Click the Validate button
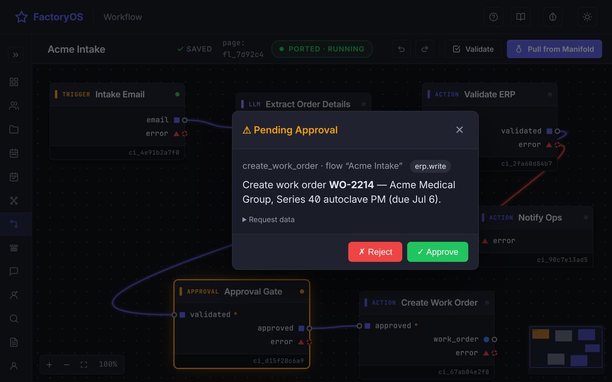This screenshot has height=382, width=612. coord(473,49)
